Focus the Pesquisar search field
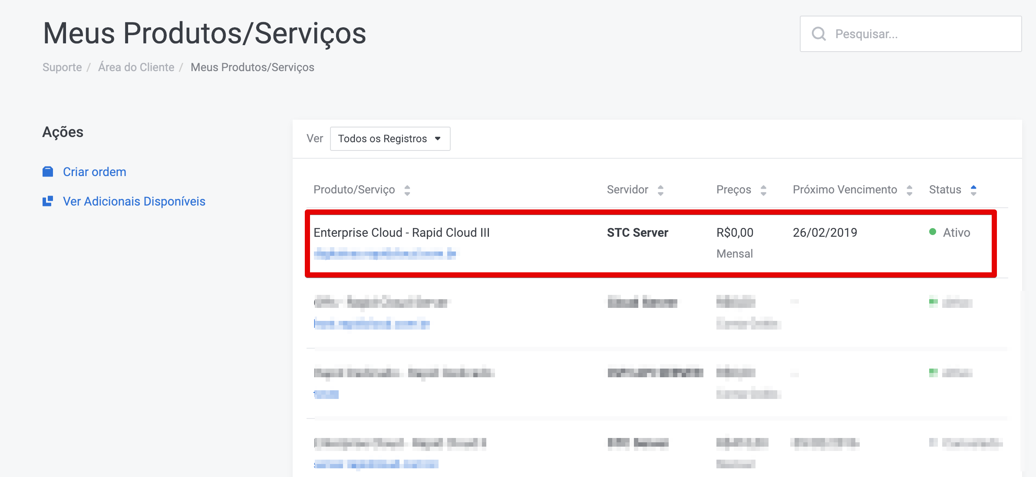Screen dimensions: 1036x477 [x=921, y=34]
